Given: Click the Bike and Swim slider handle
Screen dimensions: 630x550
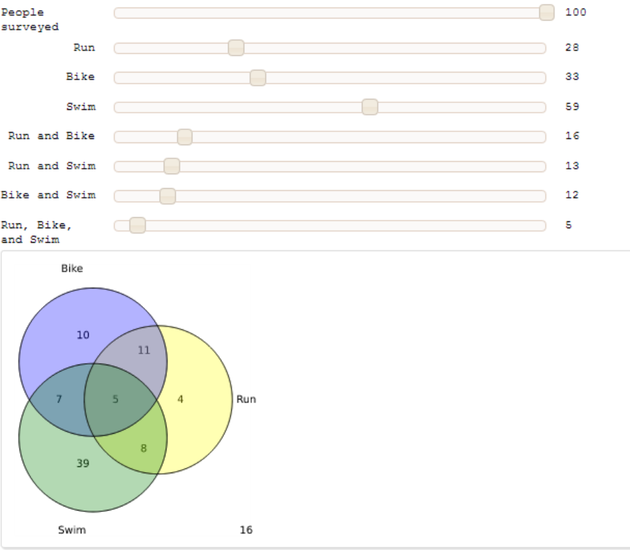Looking at the screenshot, I should pyautogui.click(x=167, y=196).
